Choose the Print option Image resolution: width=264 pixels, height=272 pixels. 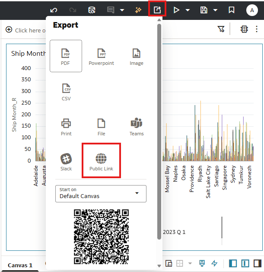click(x=66, y=127)
